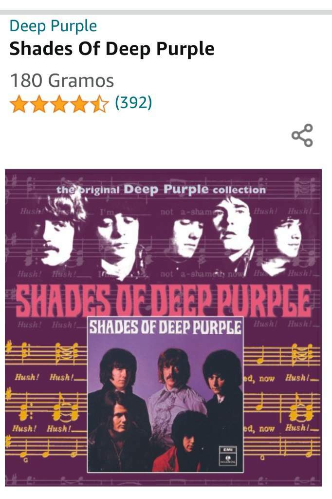Image resolution: width=332 pixels, height=499 pixels.
Task: Open the 392 customer reviews link
Action: point(133,102)
